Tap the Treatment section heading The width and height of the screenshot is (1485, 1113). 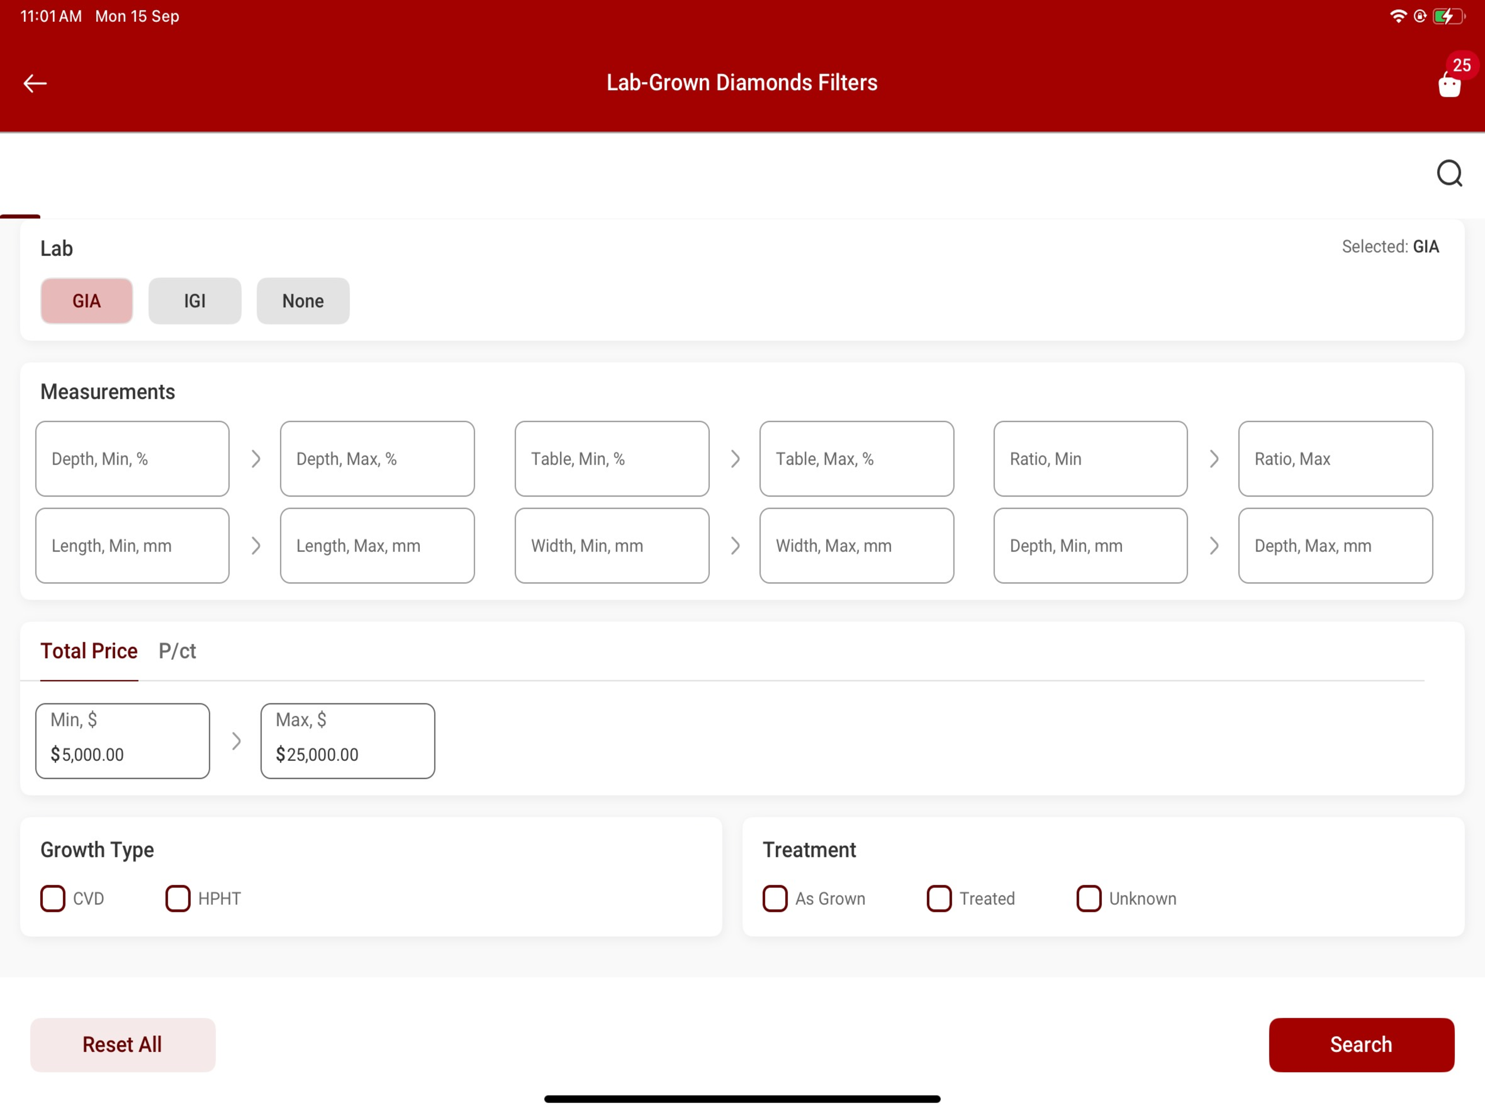(809, 849)
